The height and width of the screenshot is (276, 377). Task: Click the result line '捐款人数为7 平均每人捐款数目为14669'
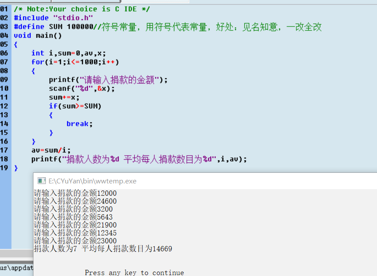[x=103, y=249]
